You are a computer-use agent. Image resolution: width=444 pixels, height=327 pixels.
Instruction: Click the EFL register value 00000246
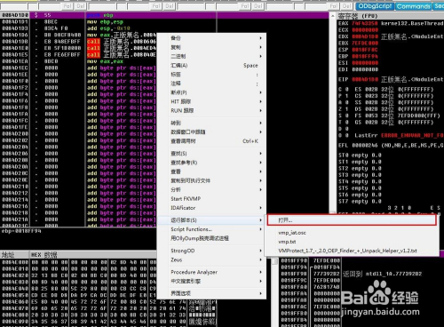click(x=365, y=146)
